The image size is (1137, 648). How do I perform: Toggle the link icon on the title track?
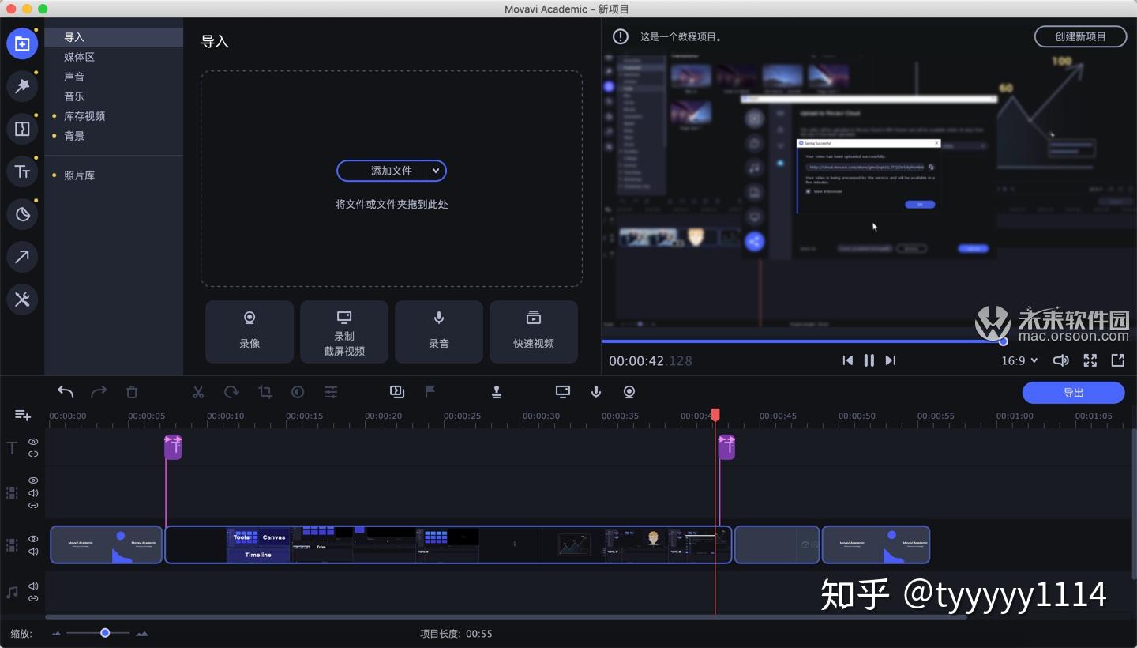pos(33,454)
